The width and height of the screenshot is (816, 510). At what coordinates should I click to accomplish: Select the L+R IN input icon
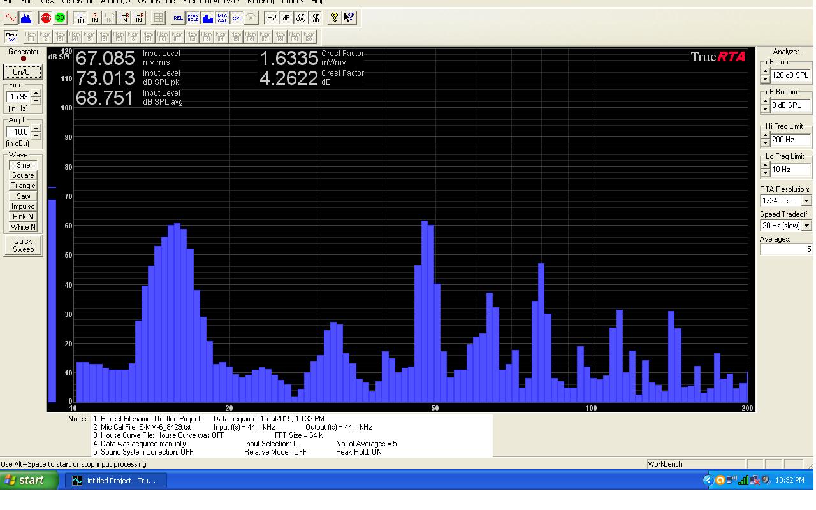tap(124, 18)
